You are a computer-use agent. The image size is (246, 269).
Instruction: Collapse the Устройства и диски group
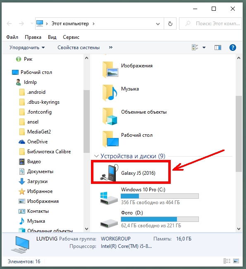[x=96, y=156]
